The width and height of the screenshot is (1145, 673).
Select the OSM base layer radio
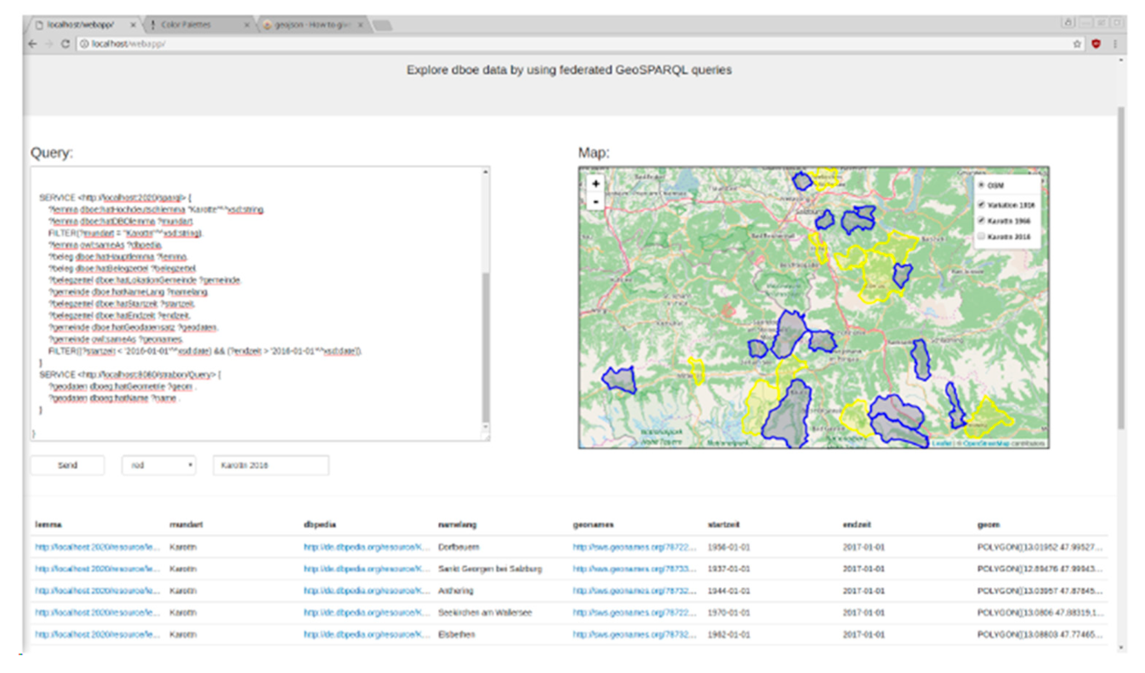pyautogui.click(x=981, y=185)
